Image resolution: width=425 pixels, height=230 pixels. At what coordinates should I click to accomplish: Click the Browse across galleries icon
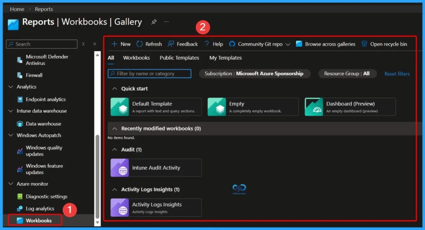coord(299,44)
